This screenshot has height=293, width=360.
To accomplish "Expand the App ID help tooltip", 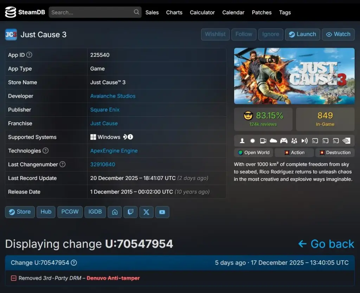I will tap(30, 55).
